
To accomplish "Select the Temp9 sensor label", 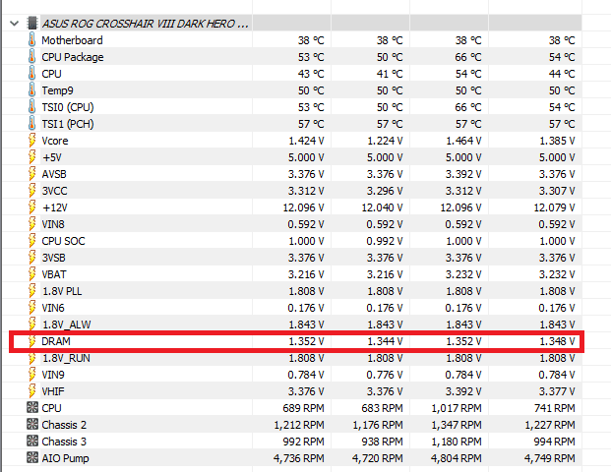I will [57, 90].
